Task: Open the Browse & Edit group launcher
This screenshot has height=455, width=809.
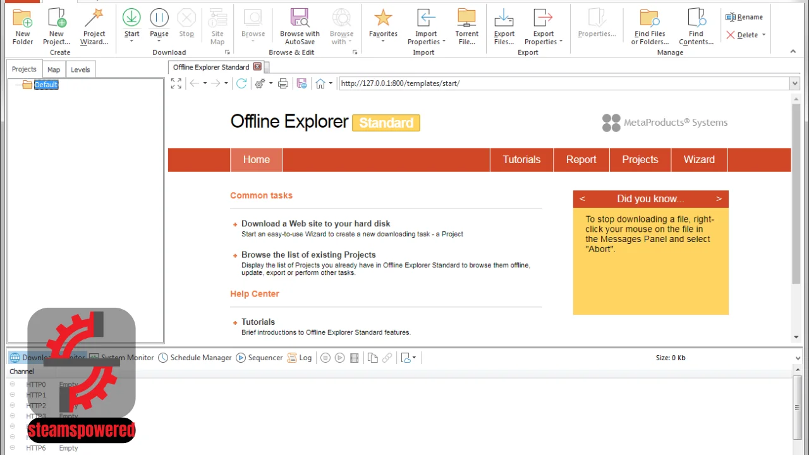Action: point(355,52)
